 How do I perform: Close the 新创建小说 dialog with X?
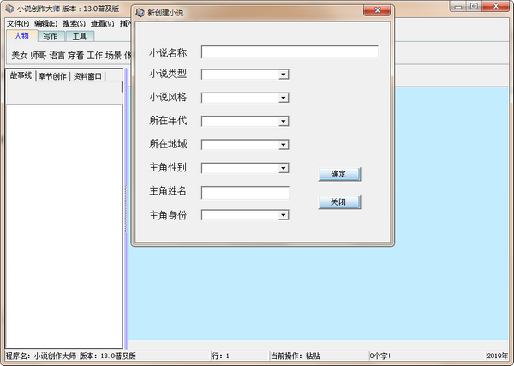click(x=377, y=10)
